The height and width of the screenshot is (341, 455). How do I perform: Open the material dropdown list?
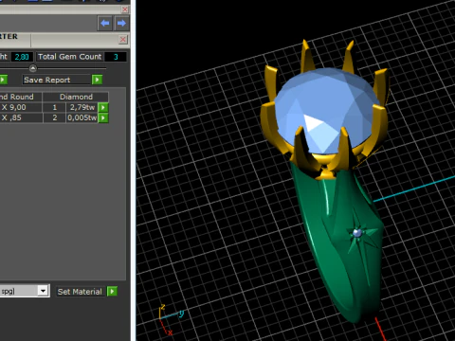click(43, 291)
